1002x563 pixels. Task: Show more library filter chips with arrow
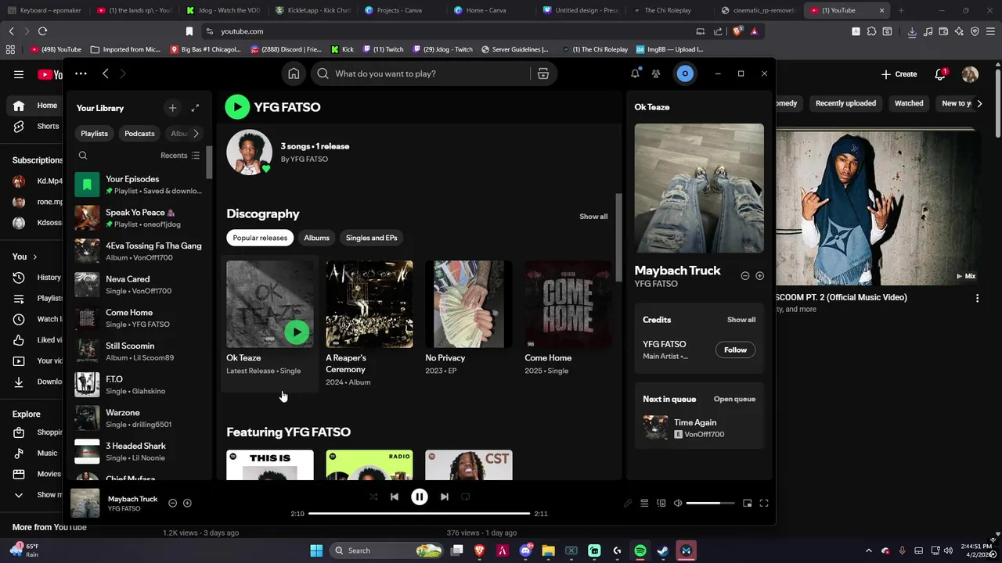click(x=196, y=134)
